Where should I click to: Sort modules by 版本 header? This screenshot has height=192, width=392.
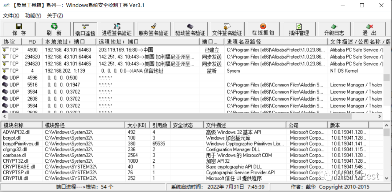pyautogui.click(x=348, y=125)
